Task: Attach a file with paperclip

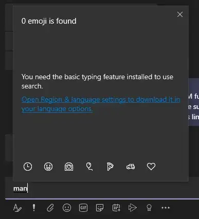Action: coord(50,208)
